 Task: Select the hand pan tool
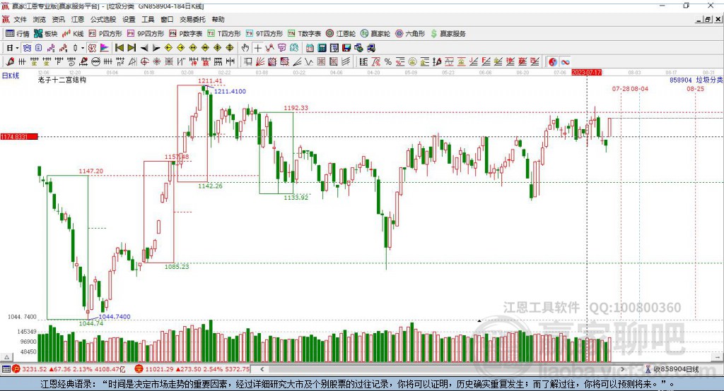tap(245, 48)
